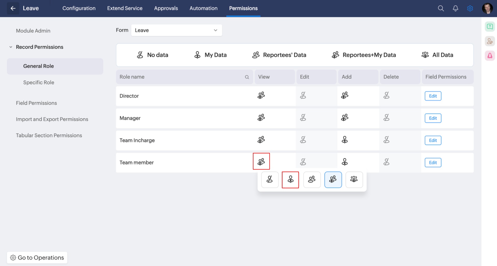Open Director's View permission icon

tap(261, 96)
